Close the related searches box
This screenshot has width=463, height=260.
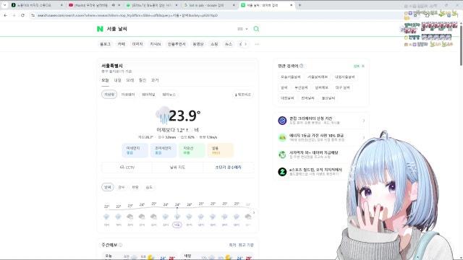[x=363, y=66]
